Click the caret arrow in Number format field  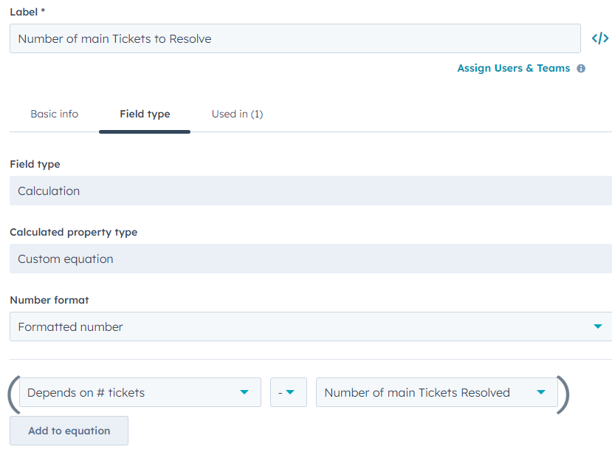point(597,327)
